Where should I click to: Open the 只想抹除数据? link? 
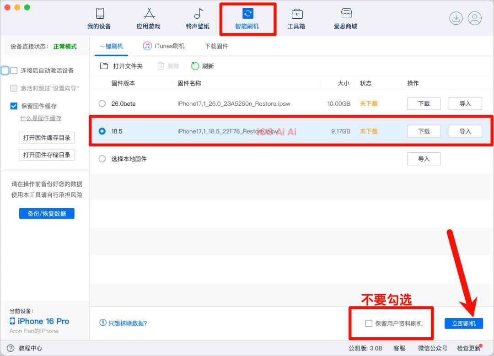pyautogui.click(x=128, y=323)
